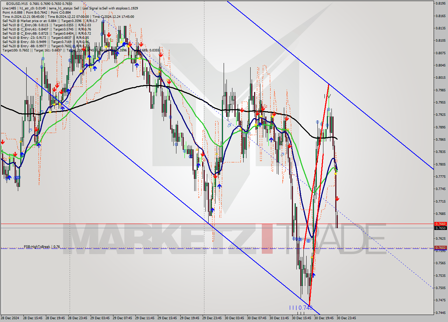448x322 pixels.
Task: Select the 'Target100: 0.7602' summary line
Action: click(x=81, y=50)
